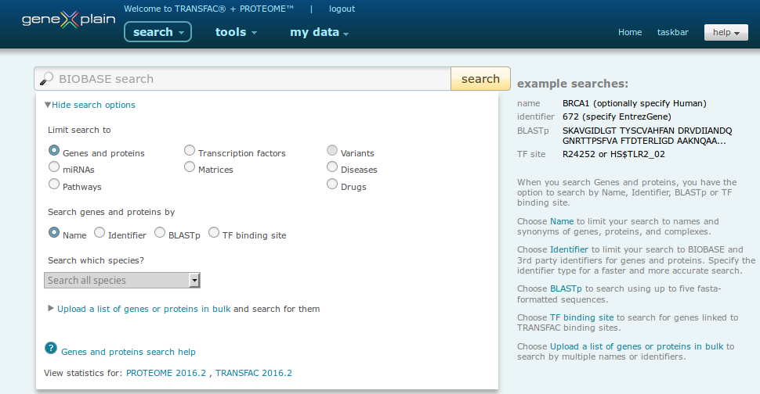Screen dimensions: 760x394
Task: Open the taskbar link
Action: (x=673, y=32)
